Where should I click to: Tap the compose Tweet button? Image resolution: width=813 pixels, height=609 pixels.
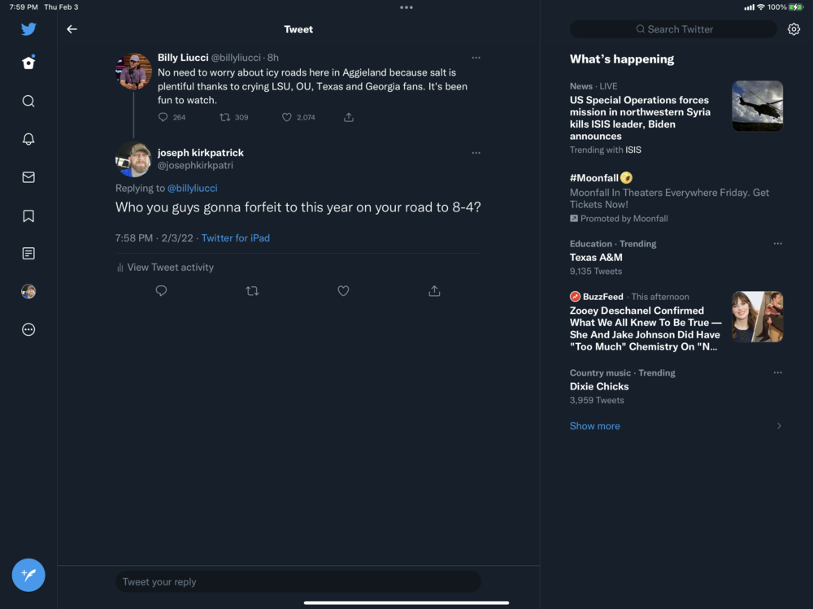coord(28,575)
